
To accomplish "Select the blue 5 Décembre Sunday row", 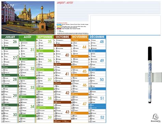I will point(97,51).
